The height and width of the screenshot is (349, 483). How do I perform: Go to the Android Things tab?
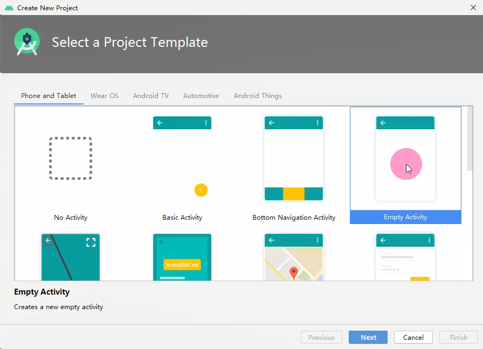pyautogui.click(x=258, y=96)
